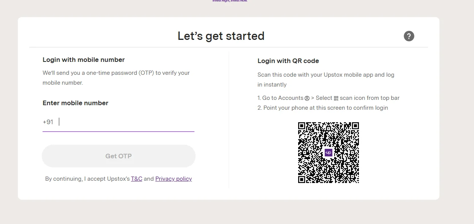This screenshot has width=474, height=224.
Task: Click the "Login with mobile number" heading
Action: pos(84,60)
